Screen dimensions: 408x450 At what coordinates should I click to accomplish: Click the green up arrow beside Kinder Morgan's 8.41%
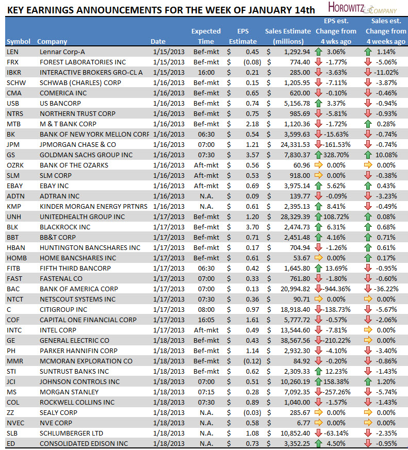point(318,206)
